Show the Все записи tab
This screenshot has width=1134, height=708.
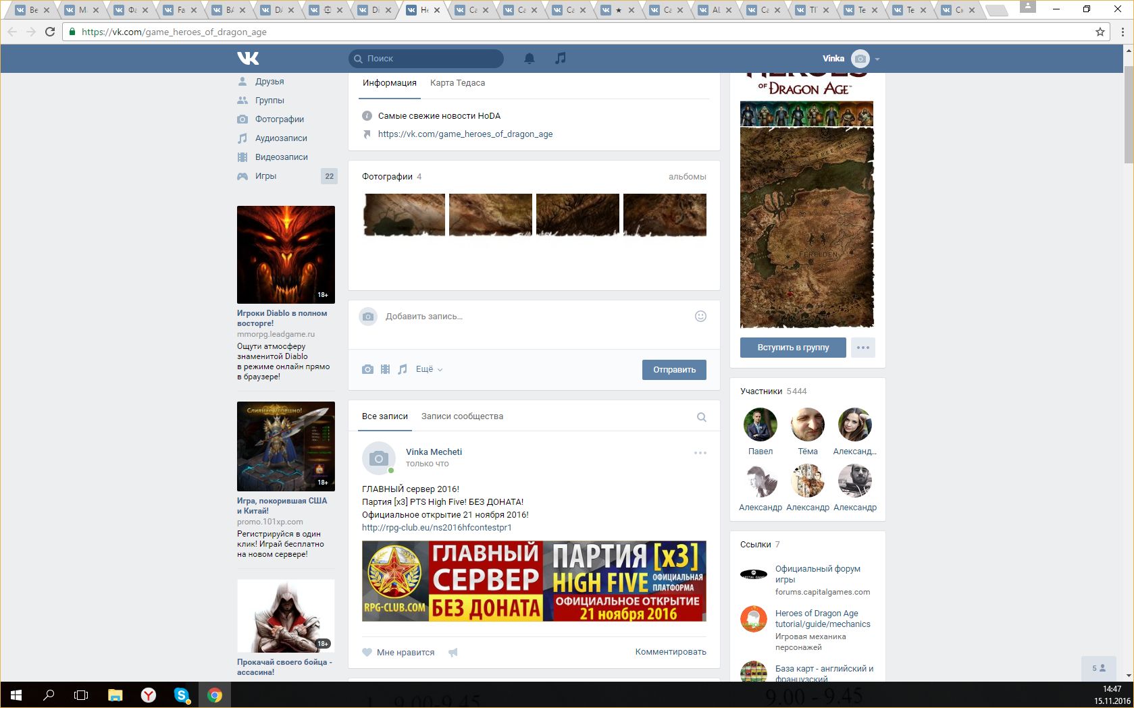click(x=385, y=416)
